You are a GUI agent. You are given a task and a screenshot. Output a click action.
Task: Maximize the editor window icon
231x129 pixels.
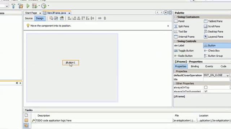(170, 13)
